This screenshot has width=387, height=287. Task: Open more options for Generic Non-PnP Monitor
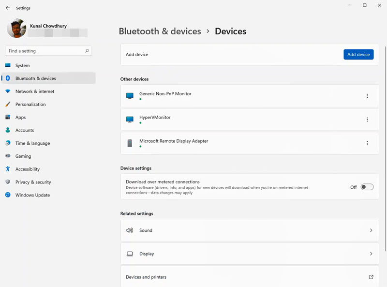367,96
